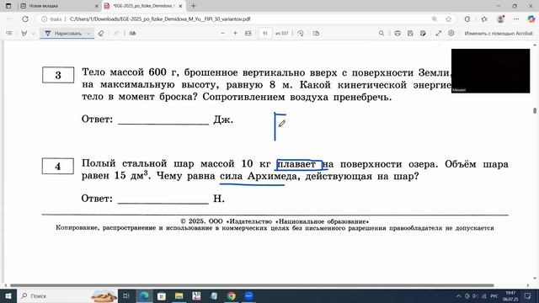Print the PDF document
The height and width of the screenshot is (303, 539).
coord(398,34)
